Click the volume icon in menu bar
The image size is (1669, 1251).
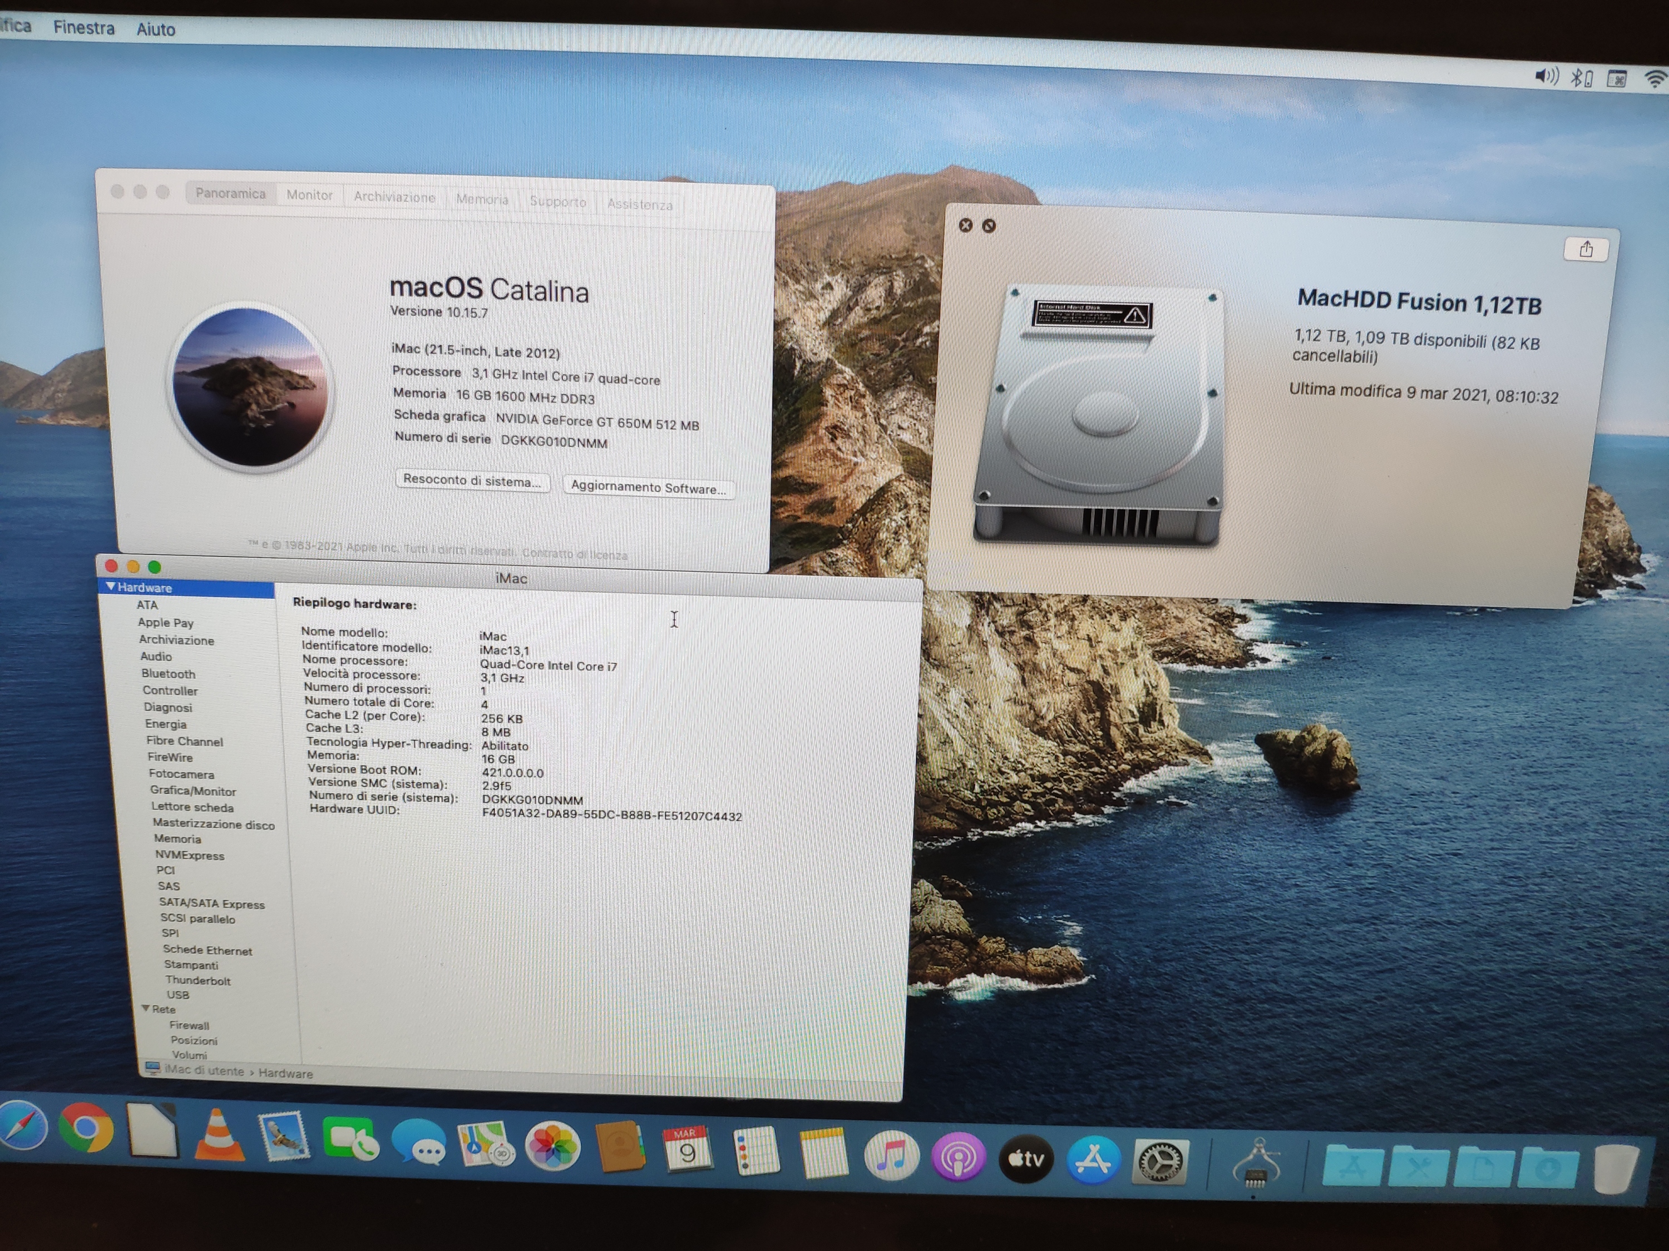(1546, 76)
